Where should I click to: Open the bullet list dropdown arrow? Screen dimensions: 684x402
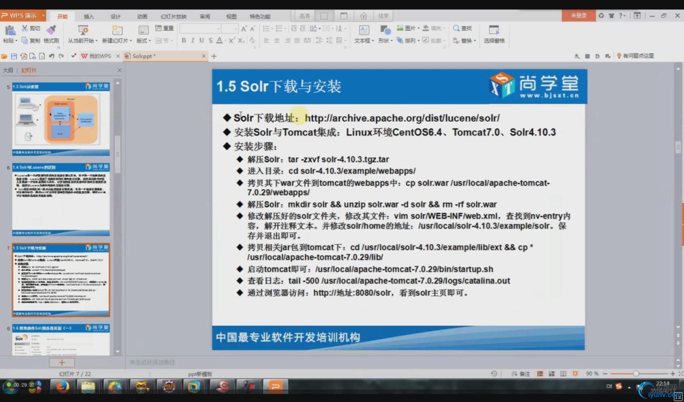point(272,28)
